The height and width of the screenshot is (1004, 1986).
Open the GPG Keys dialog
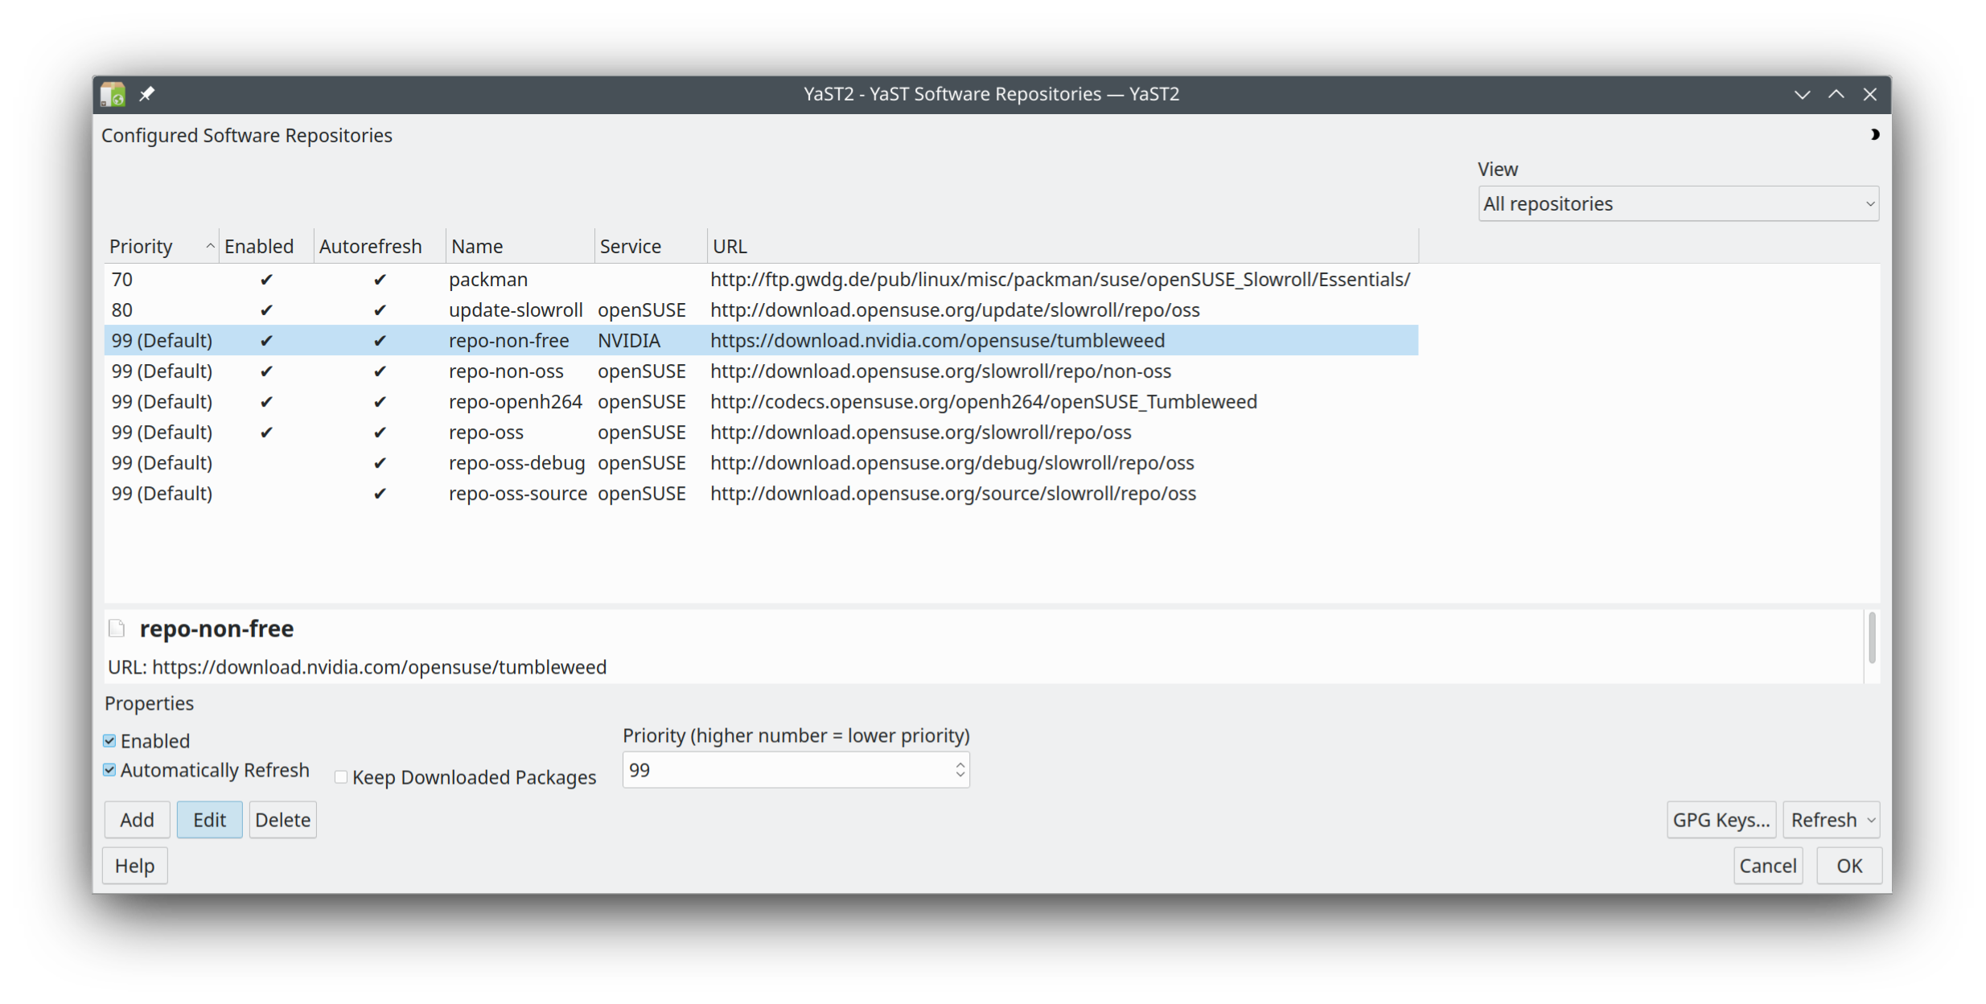(1721, 820)
